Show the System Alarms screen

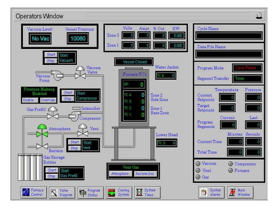pos(211,192)
